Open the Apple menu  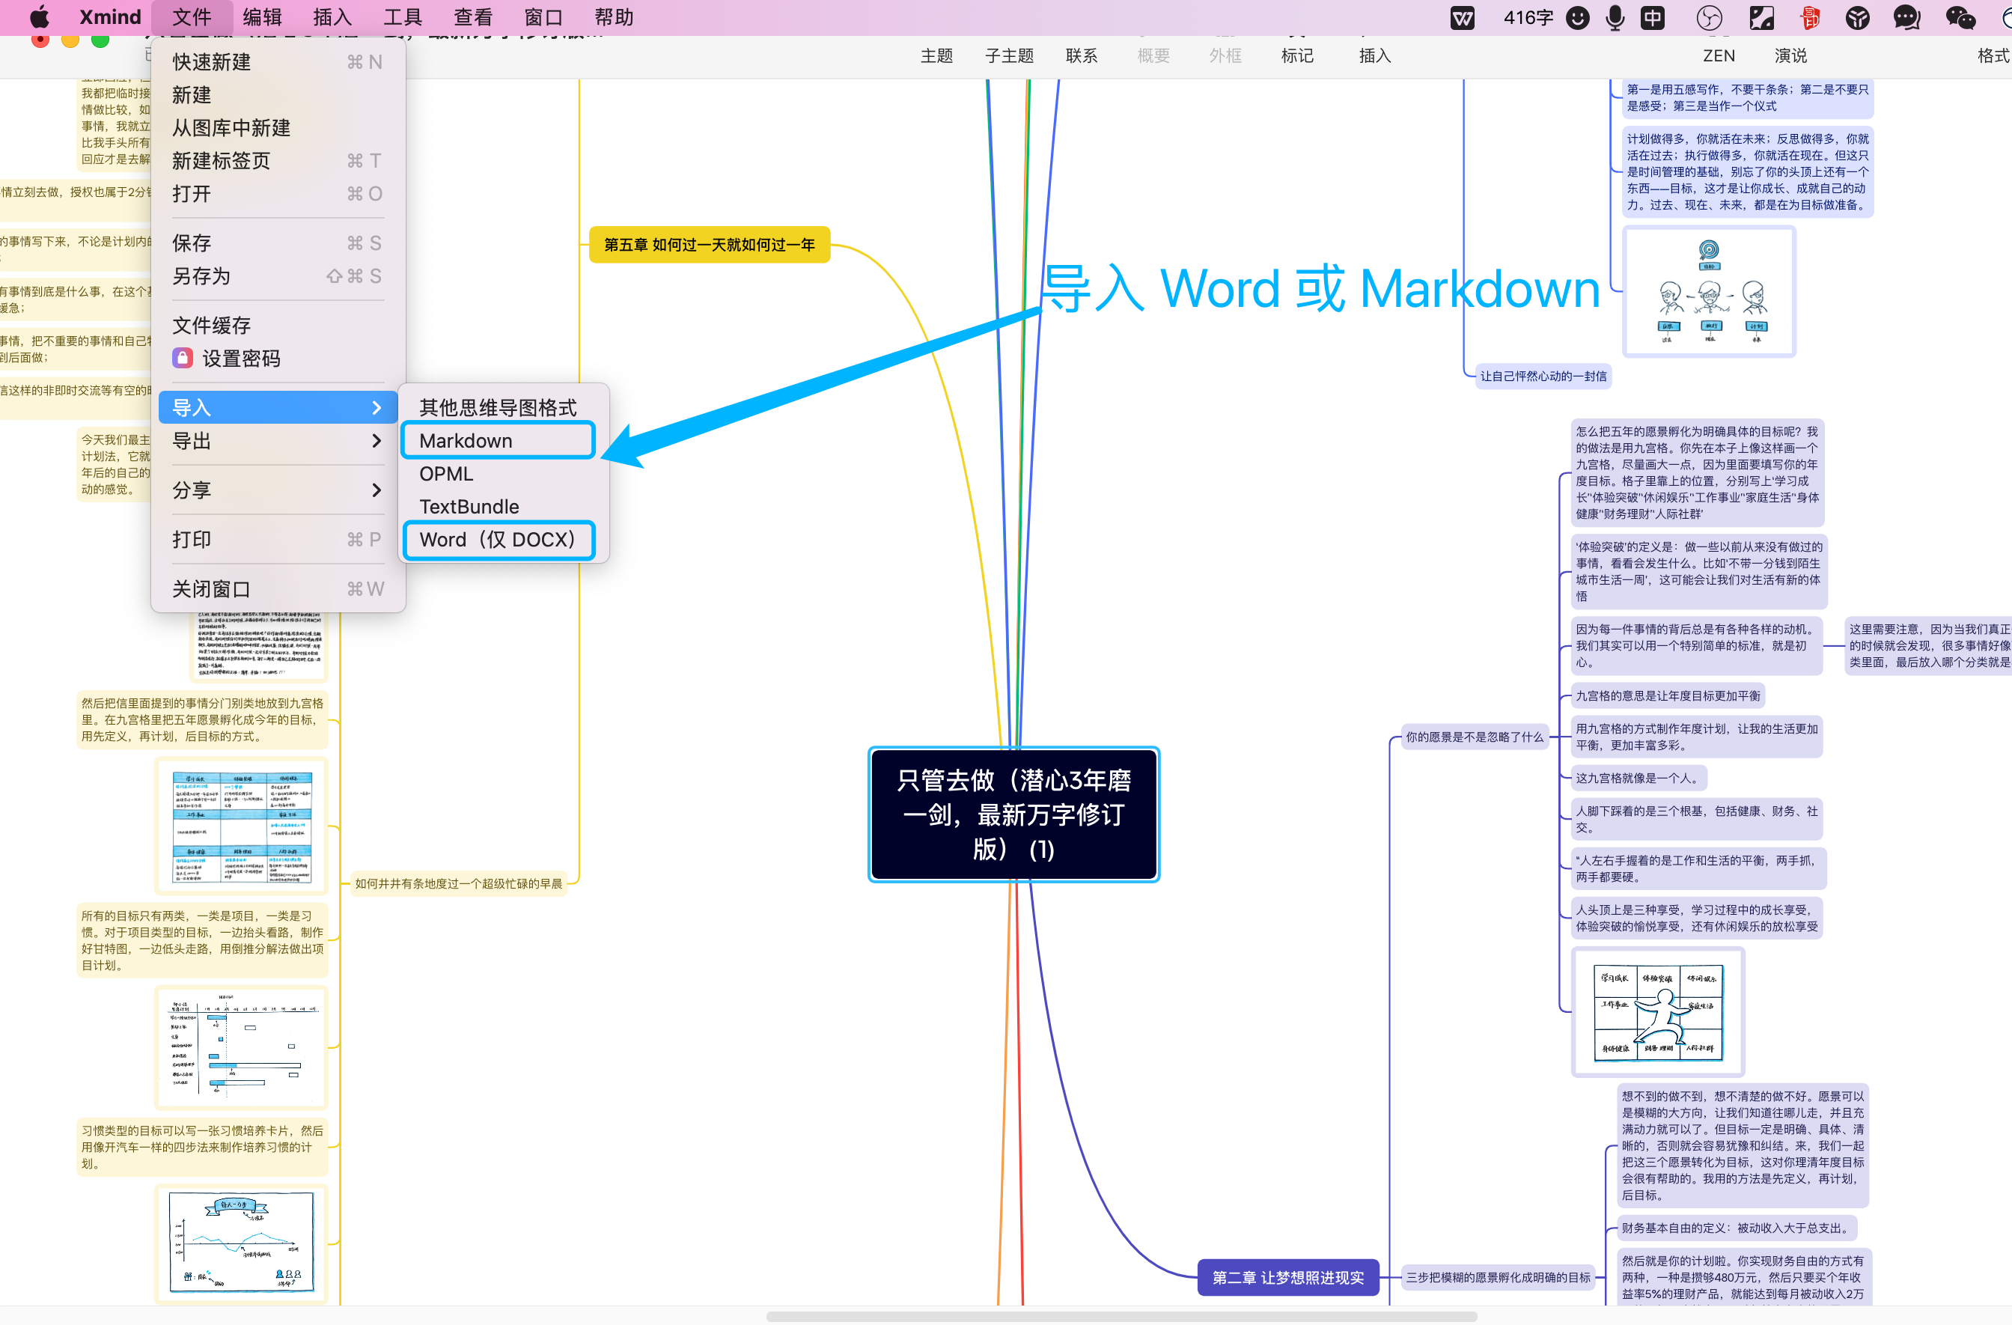click(40, 18)
